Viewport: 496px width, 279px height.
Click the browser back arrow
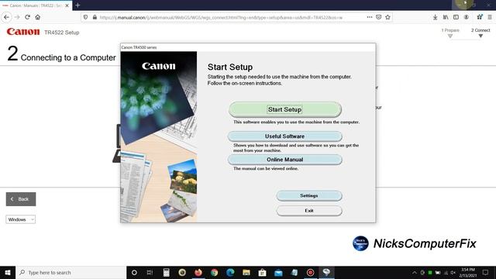point(7,17)
